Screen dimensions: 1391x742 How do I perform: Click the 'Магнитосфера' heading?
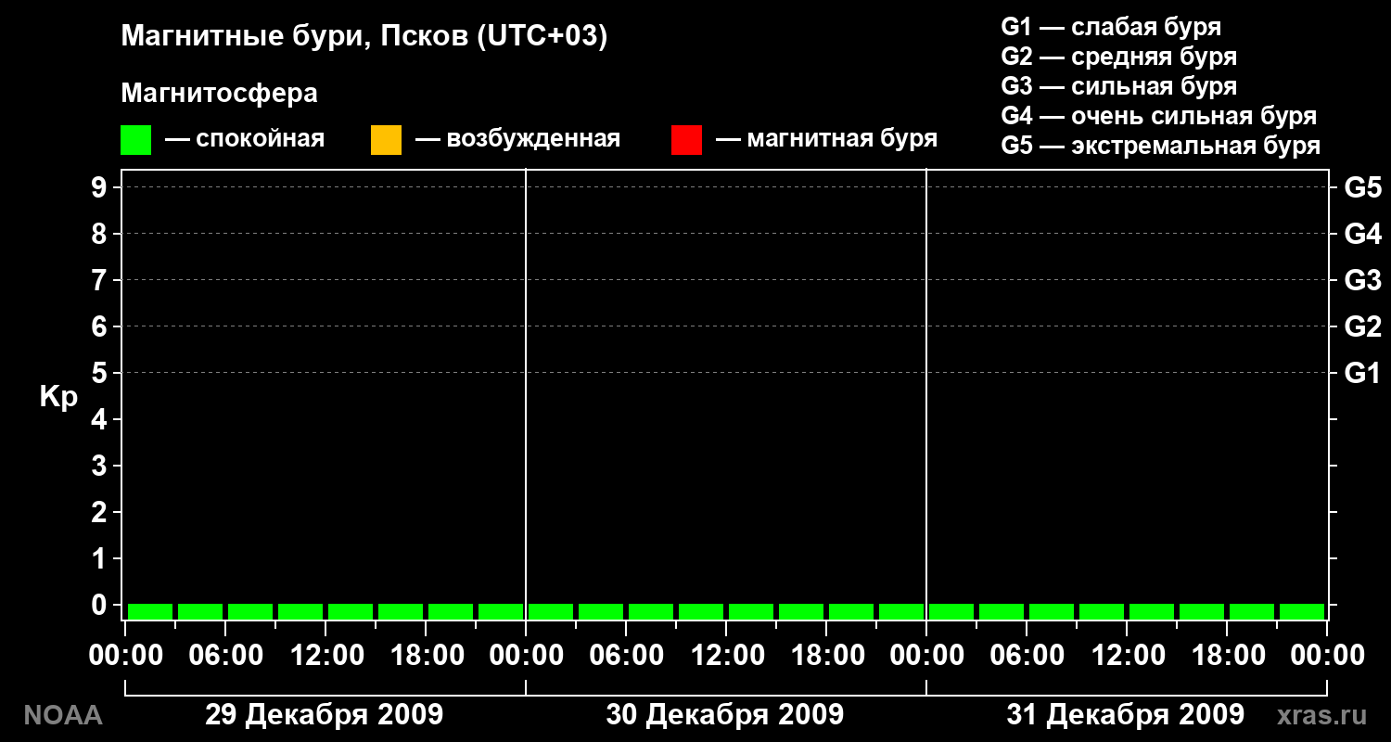(219, 94)
